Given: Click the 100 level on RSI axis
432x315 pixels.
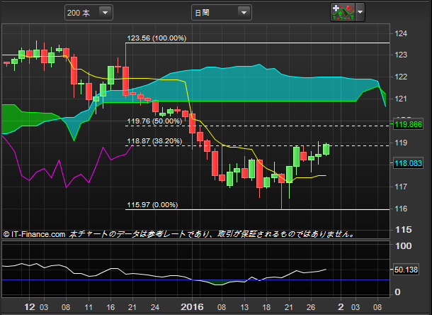Looking at the screenshot, I should pyautogui.click(x=404, y=246).
